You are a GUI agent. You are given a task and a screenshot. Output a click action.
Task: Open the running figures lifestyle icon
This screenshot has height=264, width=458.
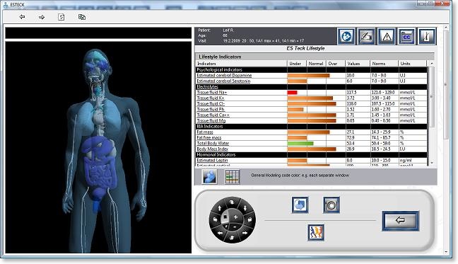click(x=316, y=233)
